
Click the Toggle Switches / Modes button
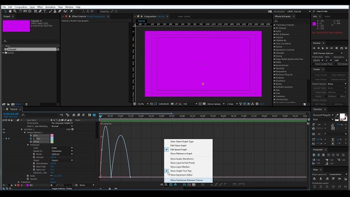[x=62, y=188]
